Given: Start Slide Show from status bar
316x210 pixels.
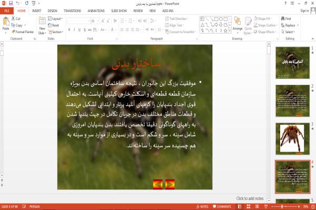Looking at the screenshot, I should pos(266,206).
